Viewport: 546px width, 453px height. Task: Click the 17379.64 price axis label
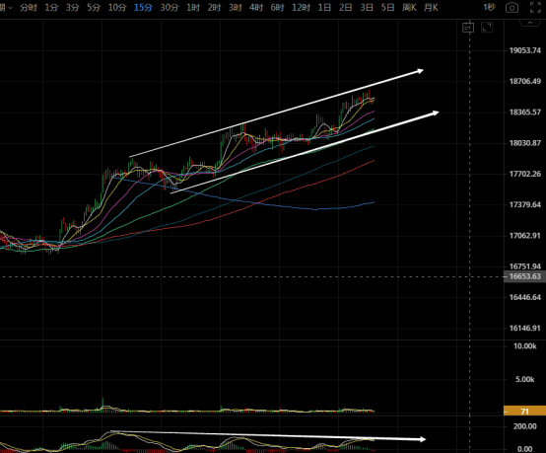pos(525,204)
